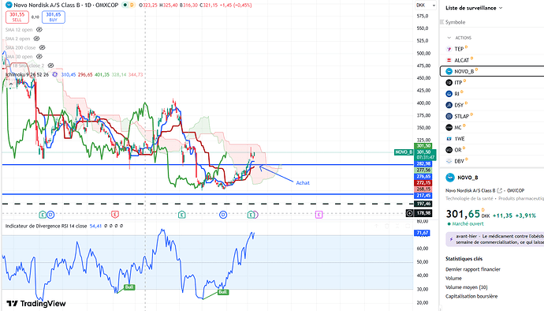
Task: Show the hidden SMA 2 open indicator
Action: point(36,39)
